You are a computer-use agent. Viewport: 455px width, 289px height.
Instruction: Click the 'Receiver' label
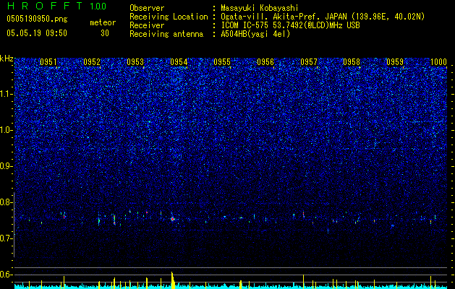[x=147, y=25]
